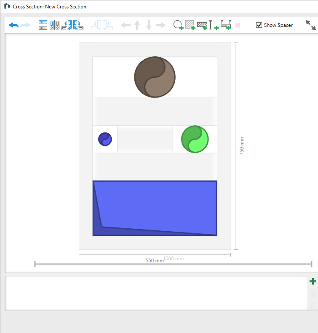Select the green circular duct
This screenshot has height=333, width=318.
point(195,139)
